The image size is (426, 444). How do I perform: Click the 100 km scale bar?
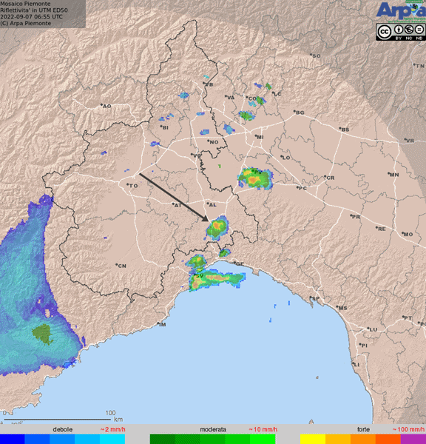click(57, 419)
